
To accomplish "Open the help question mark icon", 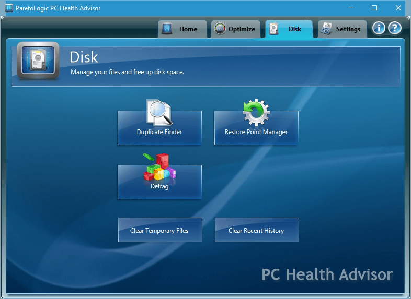I will pyautogui.click(x=395, y=28).
